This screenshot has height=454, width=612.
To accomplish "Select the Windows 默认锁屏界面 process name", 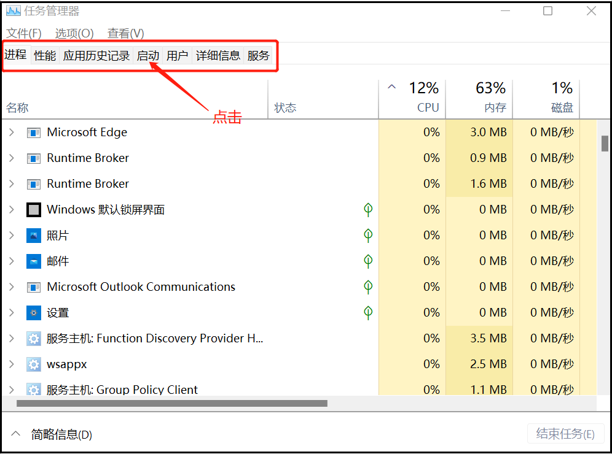I will tap(106, 210).
